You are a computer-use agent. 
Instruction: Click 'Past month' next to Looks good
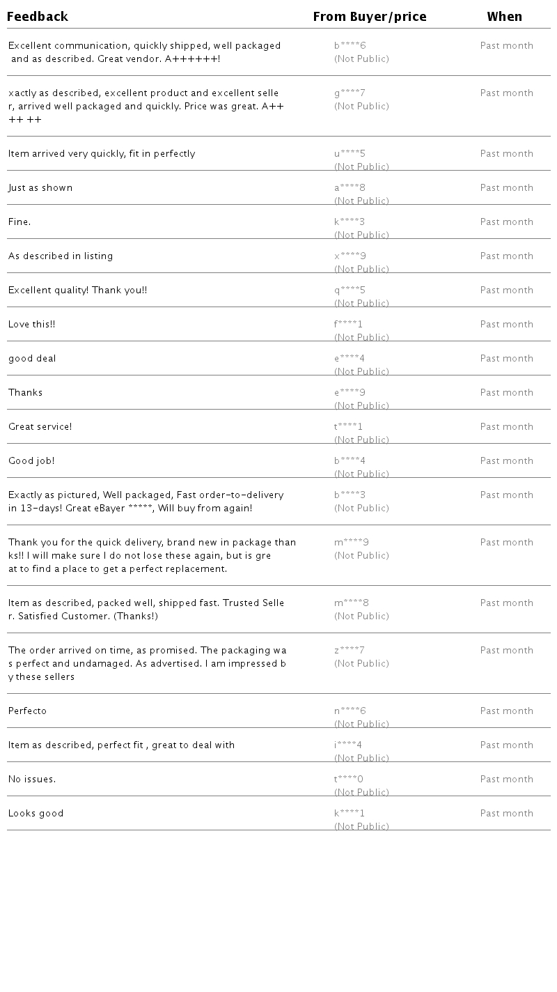pos(506,814)
